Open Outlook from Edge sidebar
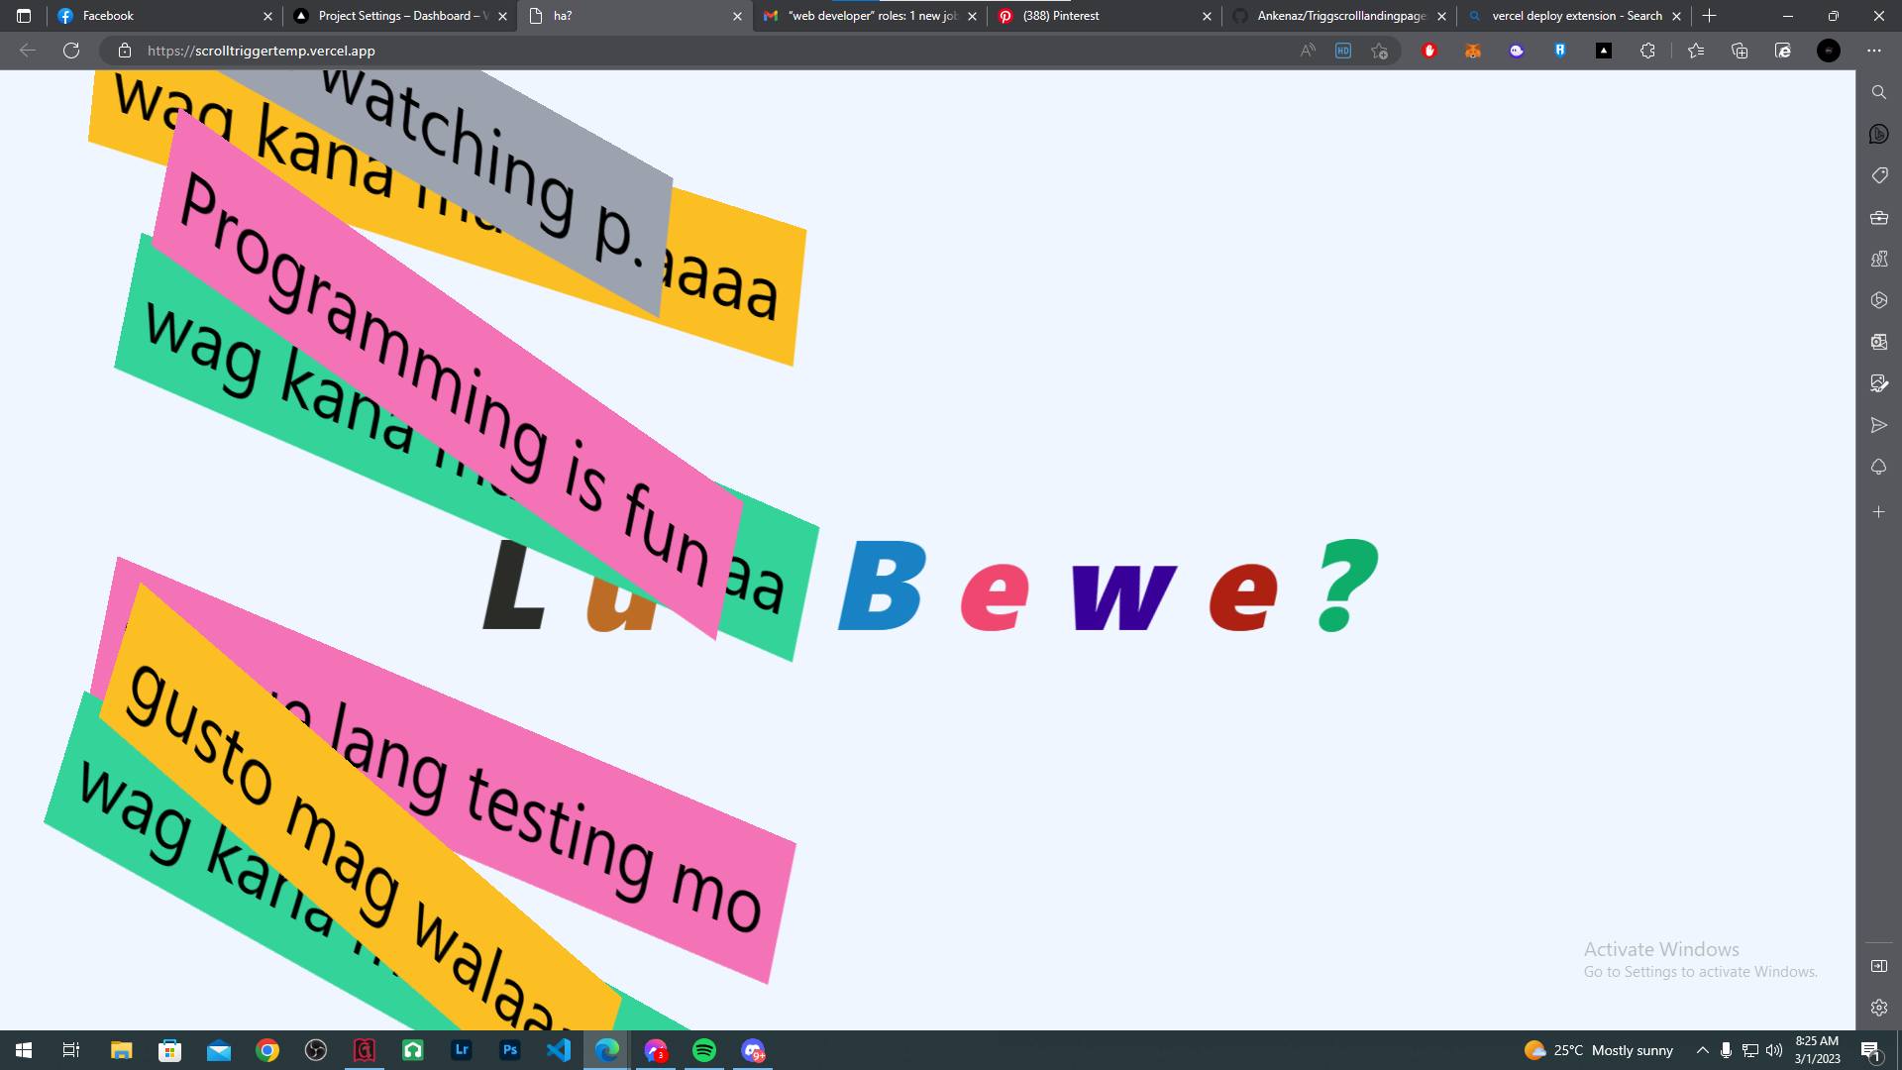This screenshot has height=1070, width=1902. point(1878,342)
